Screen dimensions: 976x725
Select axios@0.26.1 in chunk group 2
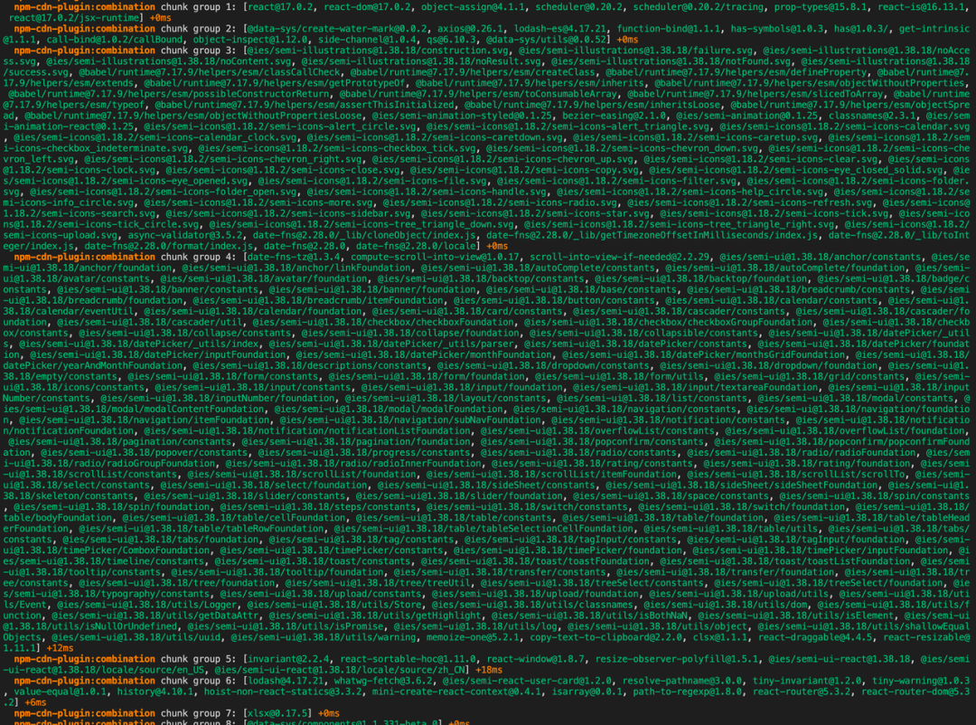469,29
